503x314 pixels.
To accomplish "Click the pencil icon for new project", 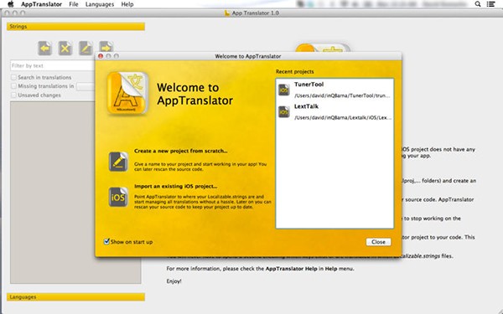I will 118,162.
